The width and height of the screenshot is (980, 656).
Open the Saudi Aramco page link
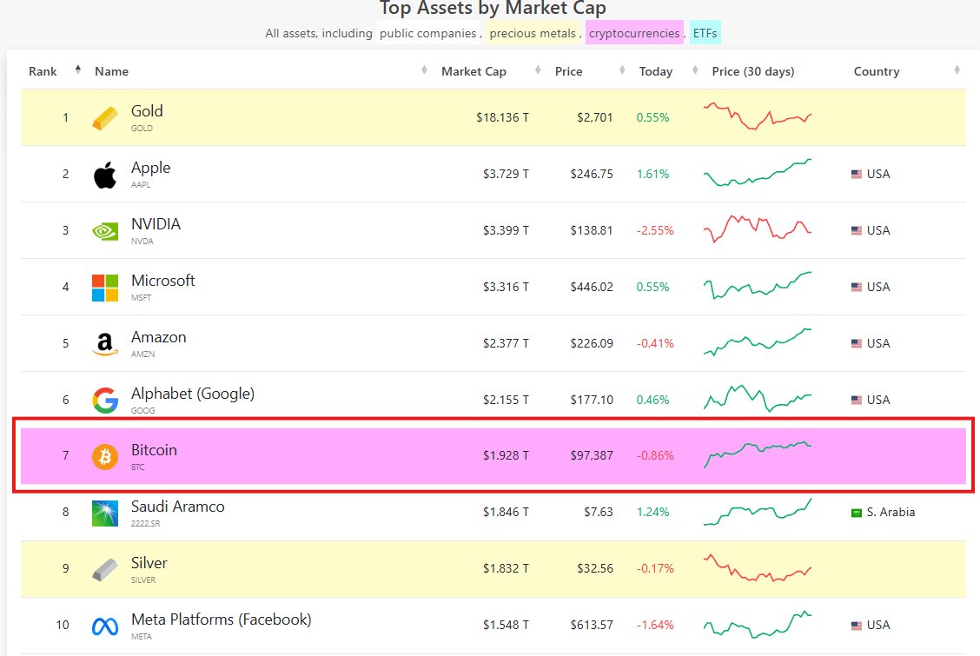pos(177,507)
